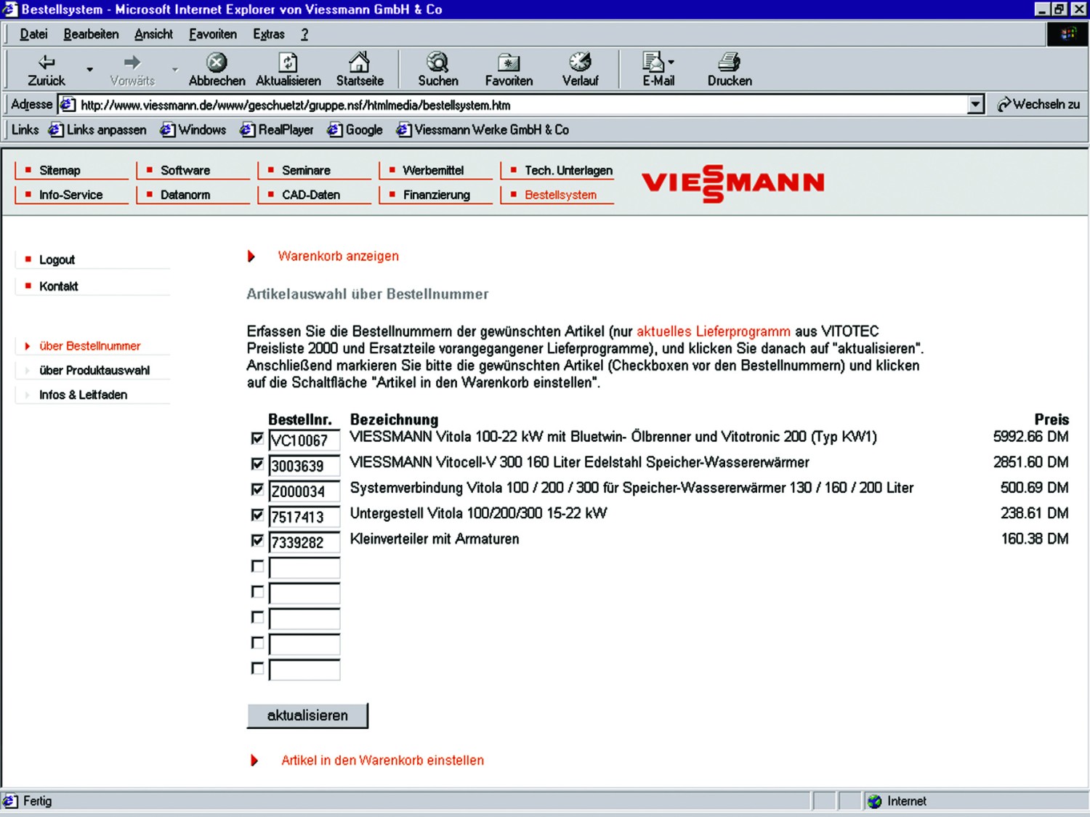Click the page icon in address bar
This screenshot has height=817, width=1090.
[68, 105]
